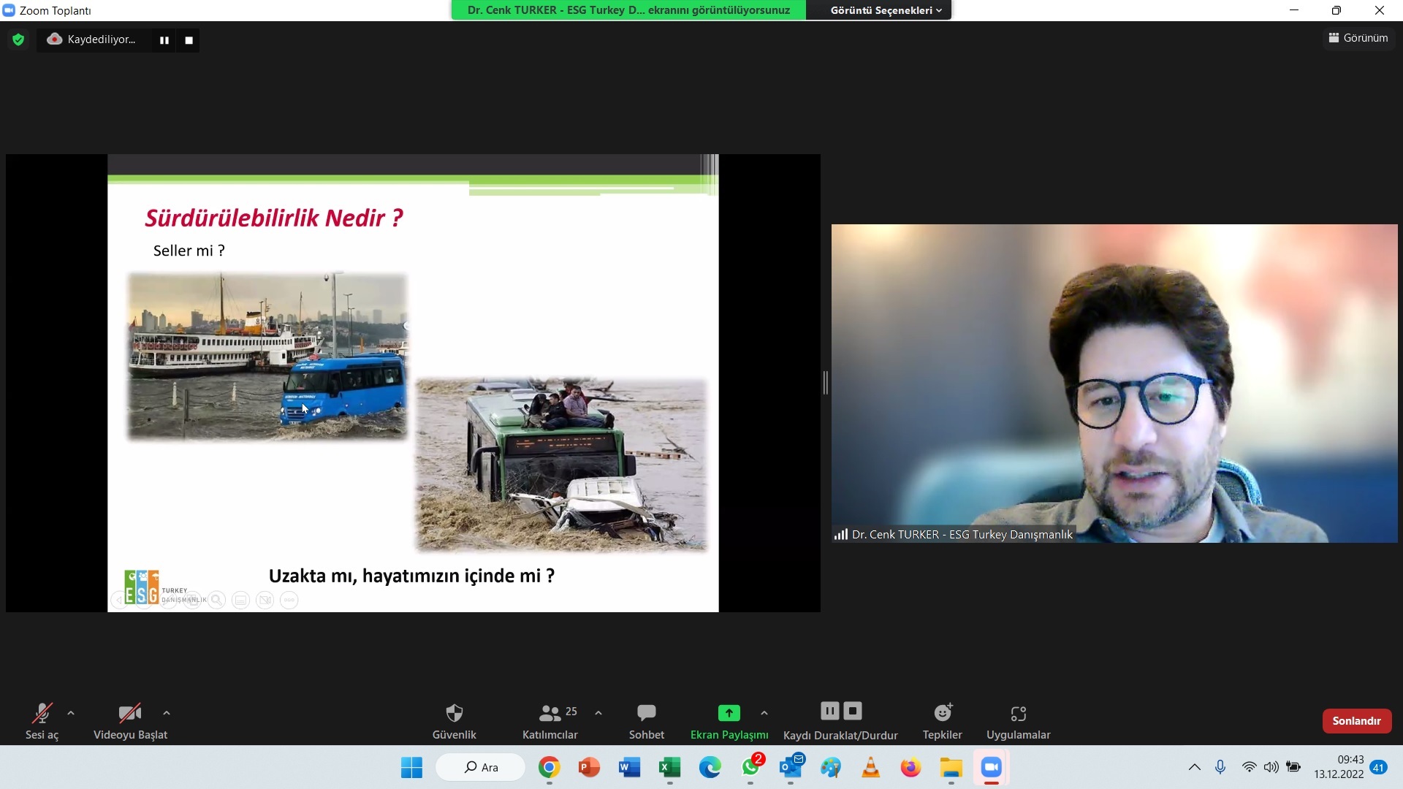
Task: Open the Zoom icon in the taskbar
Action: tap(991, 767)
